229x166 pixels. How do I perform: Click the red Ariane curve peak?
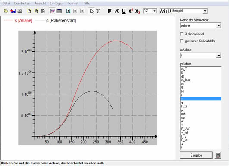116,41
